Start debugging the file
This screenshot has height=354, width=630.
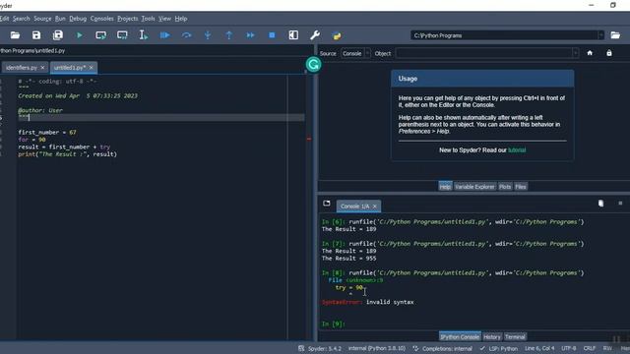tap(164, 35)
